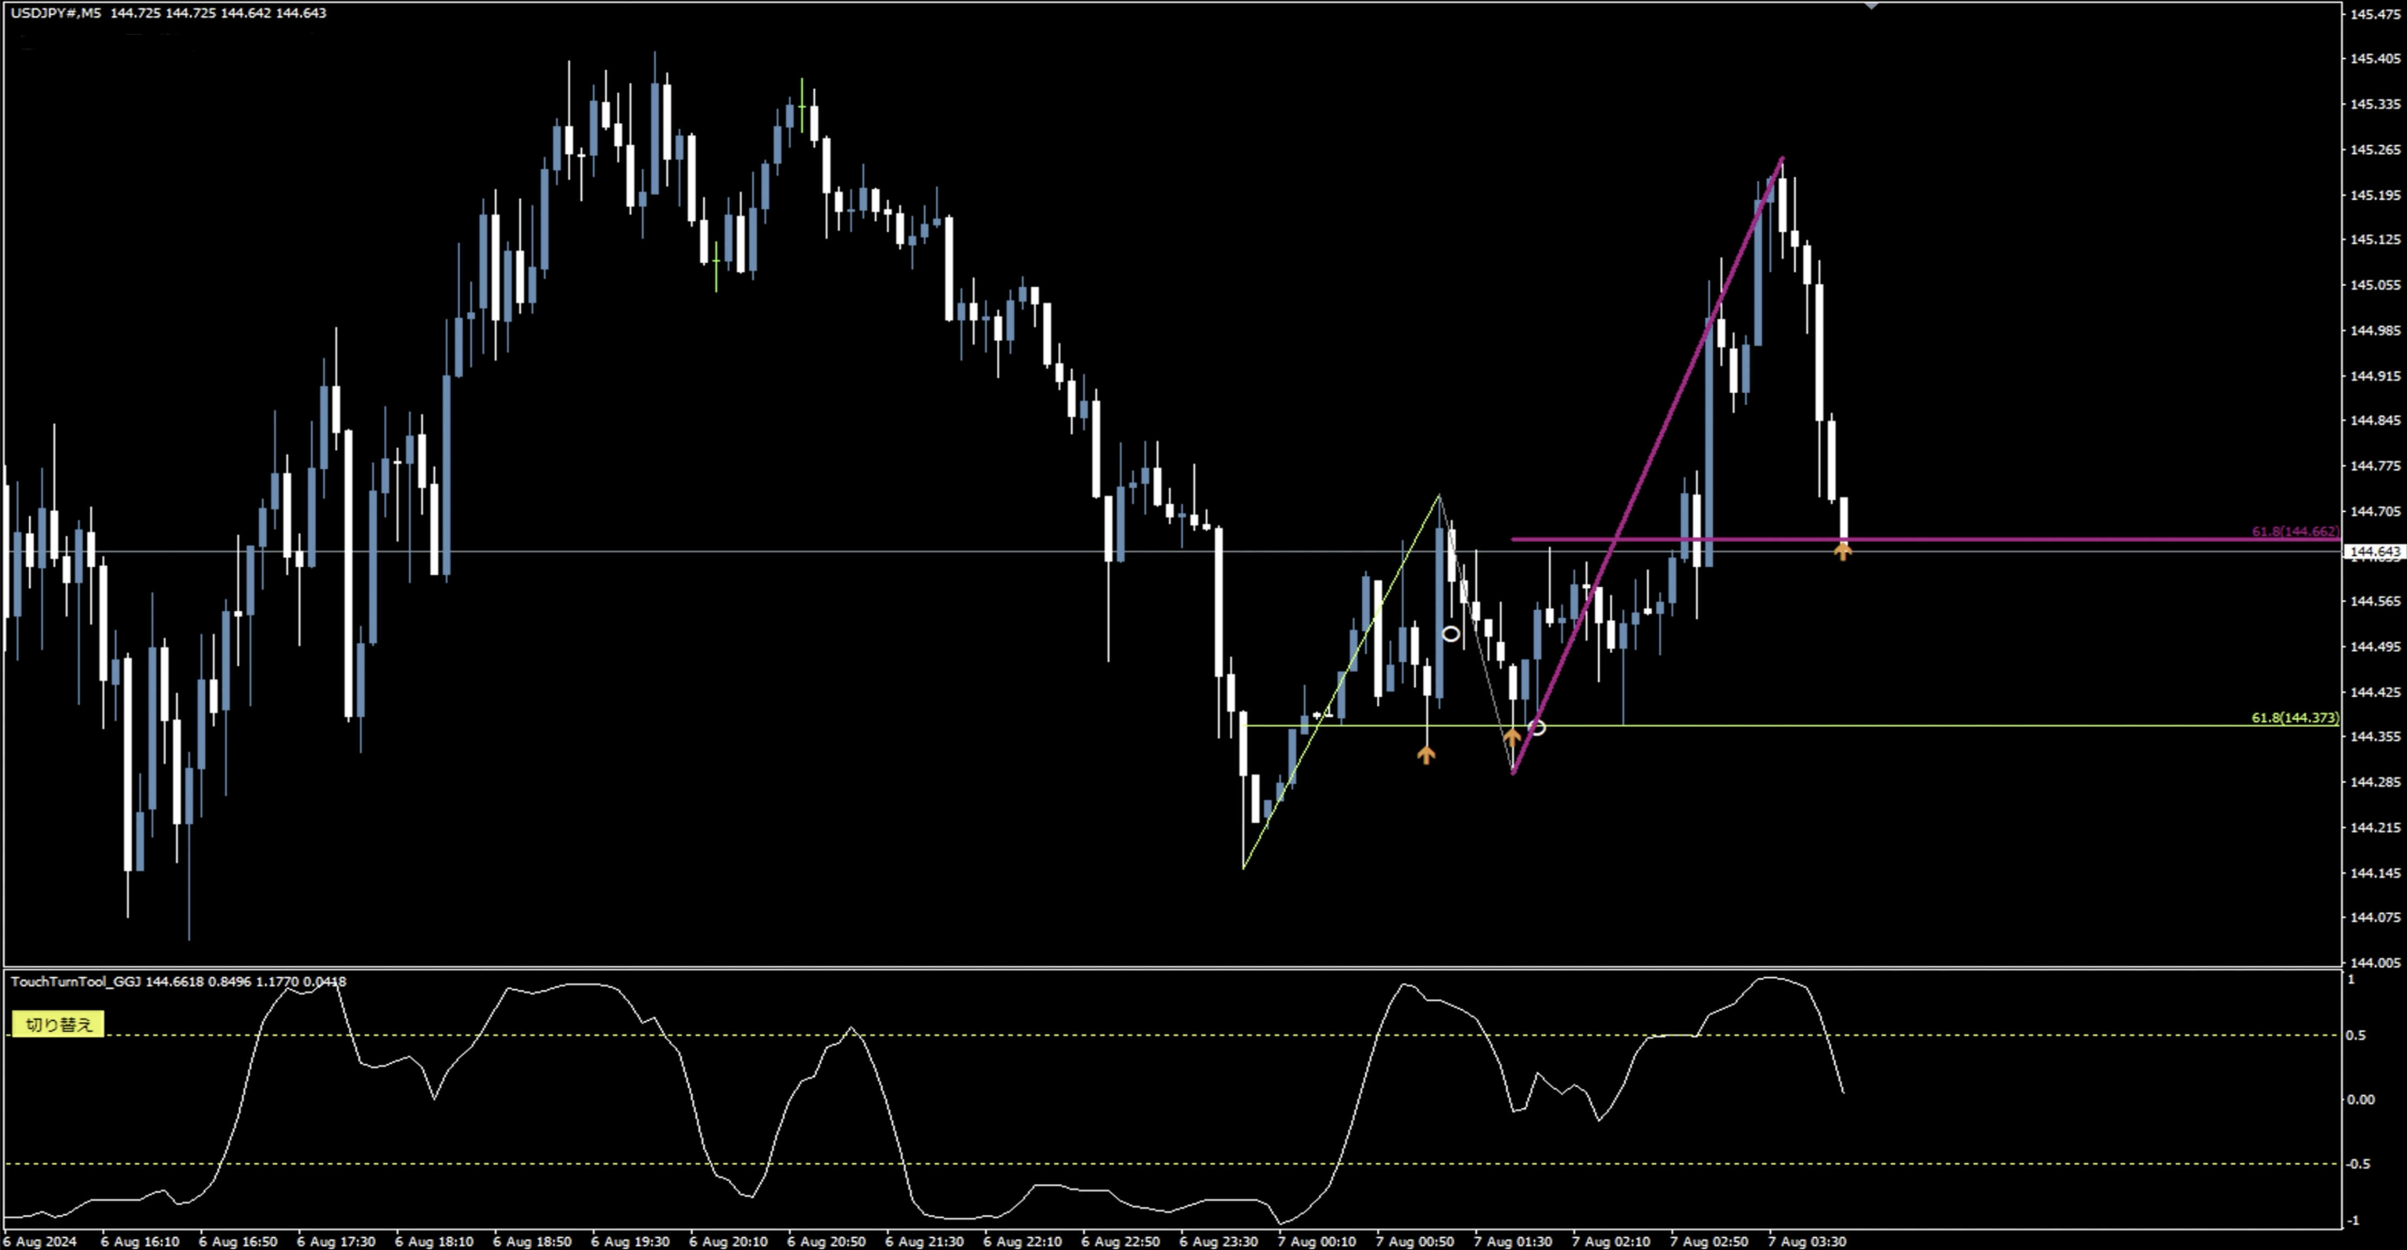Click the 144.643 current price tag

coord(2373,552)
